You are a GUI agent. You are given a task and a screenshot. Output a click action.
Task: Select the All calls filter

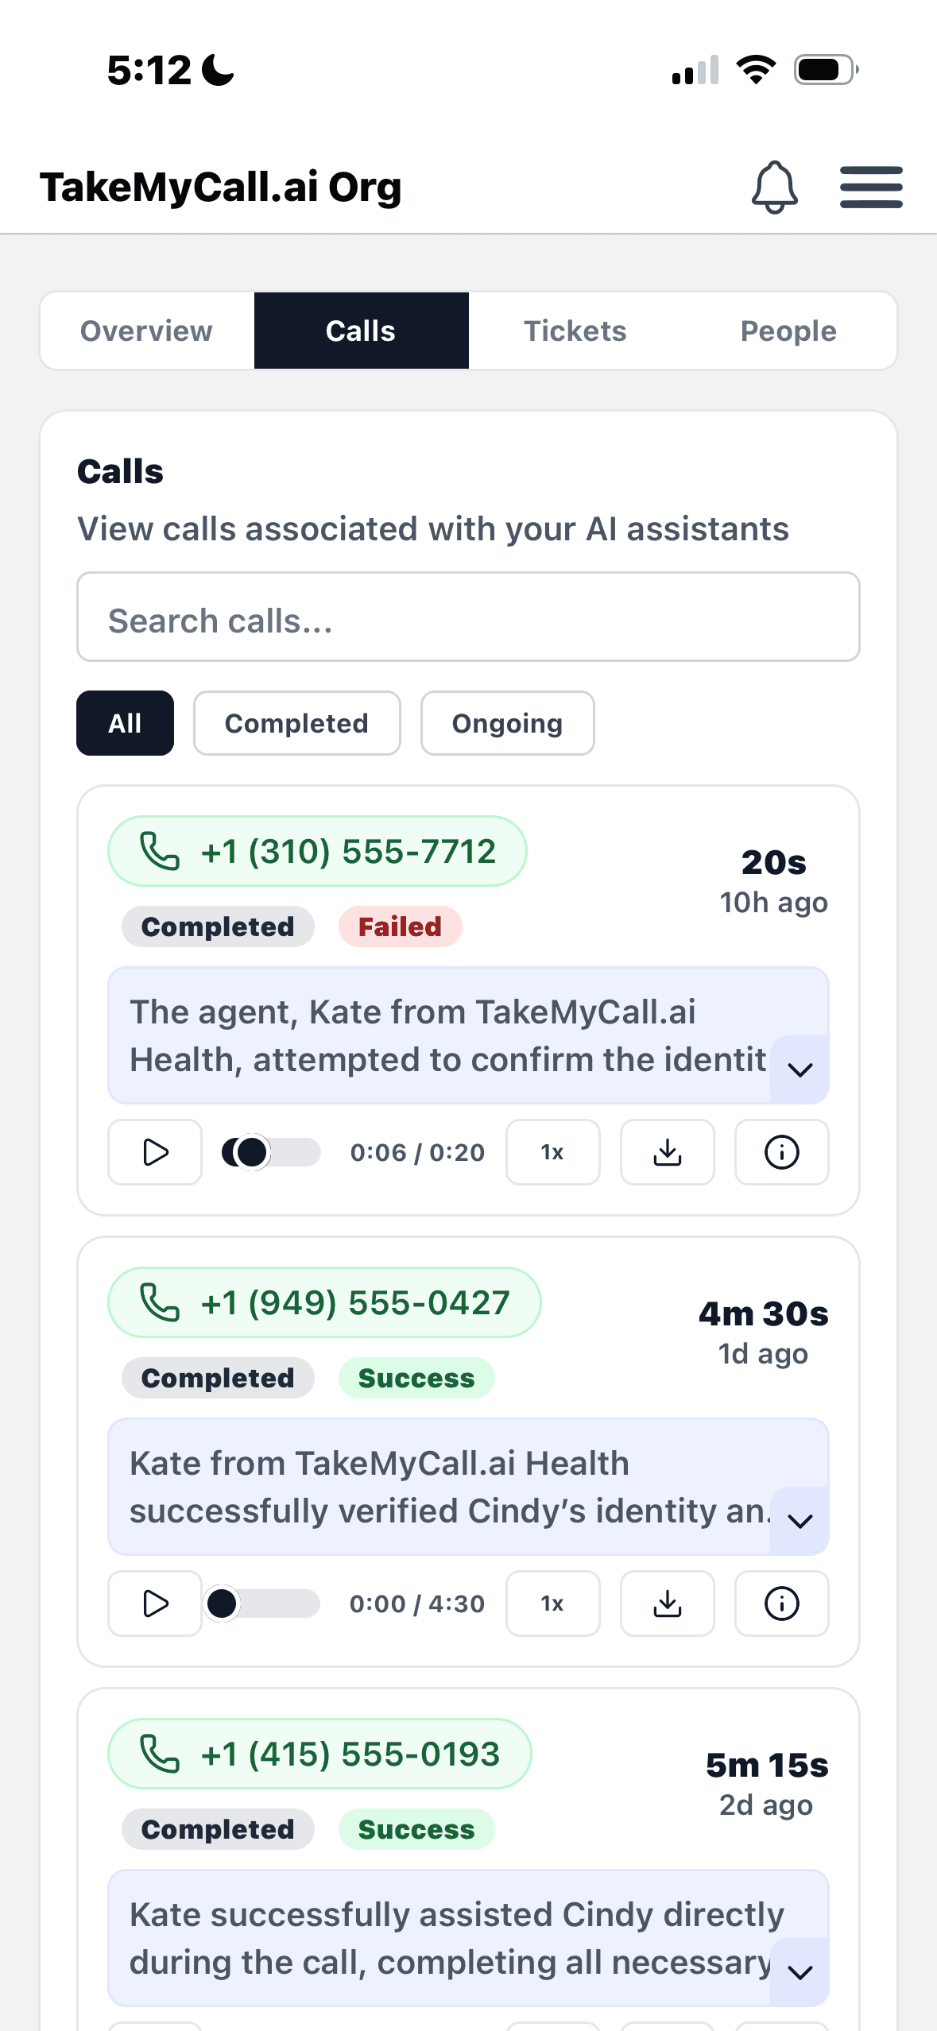coord(125,722)
